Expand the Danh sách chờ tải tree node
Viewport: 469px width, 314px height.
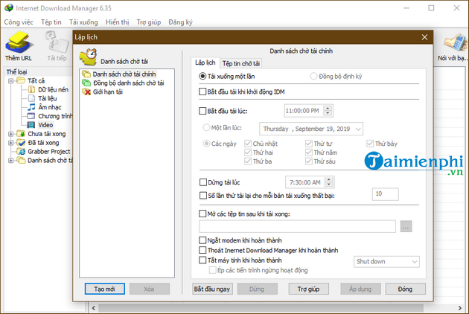pos(10,161)
